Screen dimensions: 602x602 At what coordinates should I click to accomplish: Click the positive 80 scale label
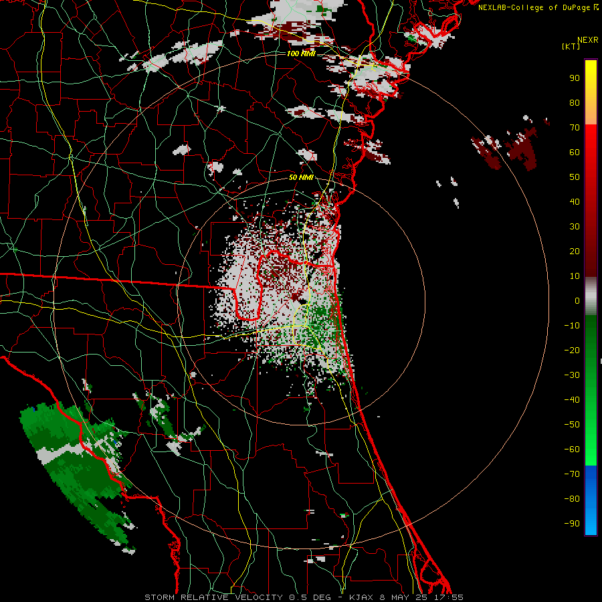(x=575, y=103)
